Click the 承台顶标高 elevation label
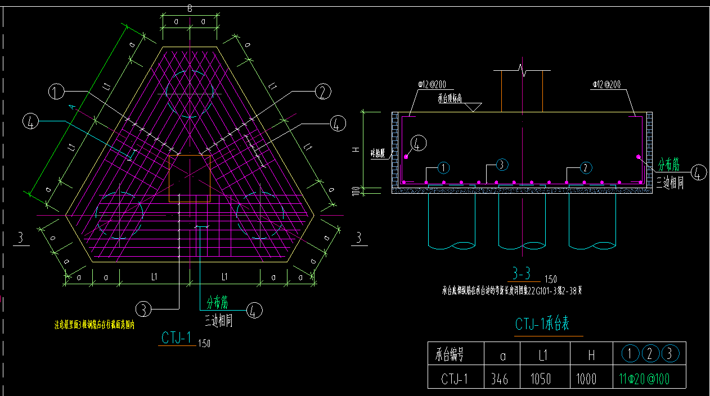Image resolution: width=710 pixels, height=396 pixels. (450, 98)
